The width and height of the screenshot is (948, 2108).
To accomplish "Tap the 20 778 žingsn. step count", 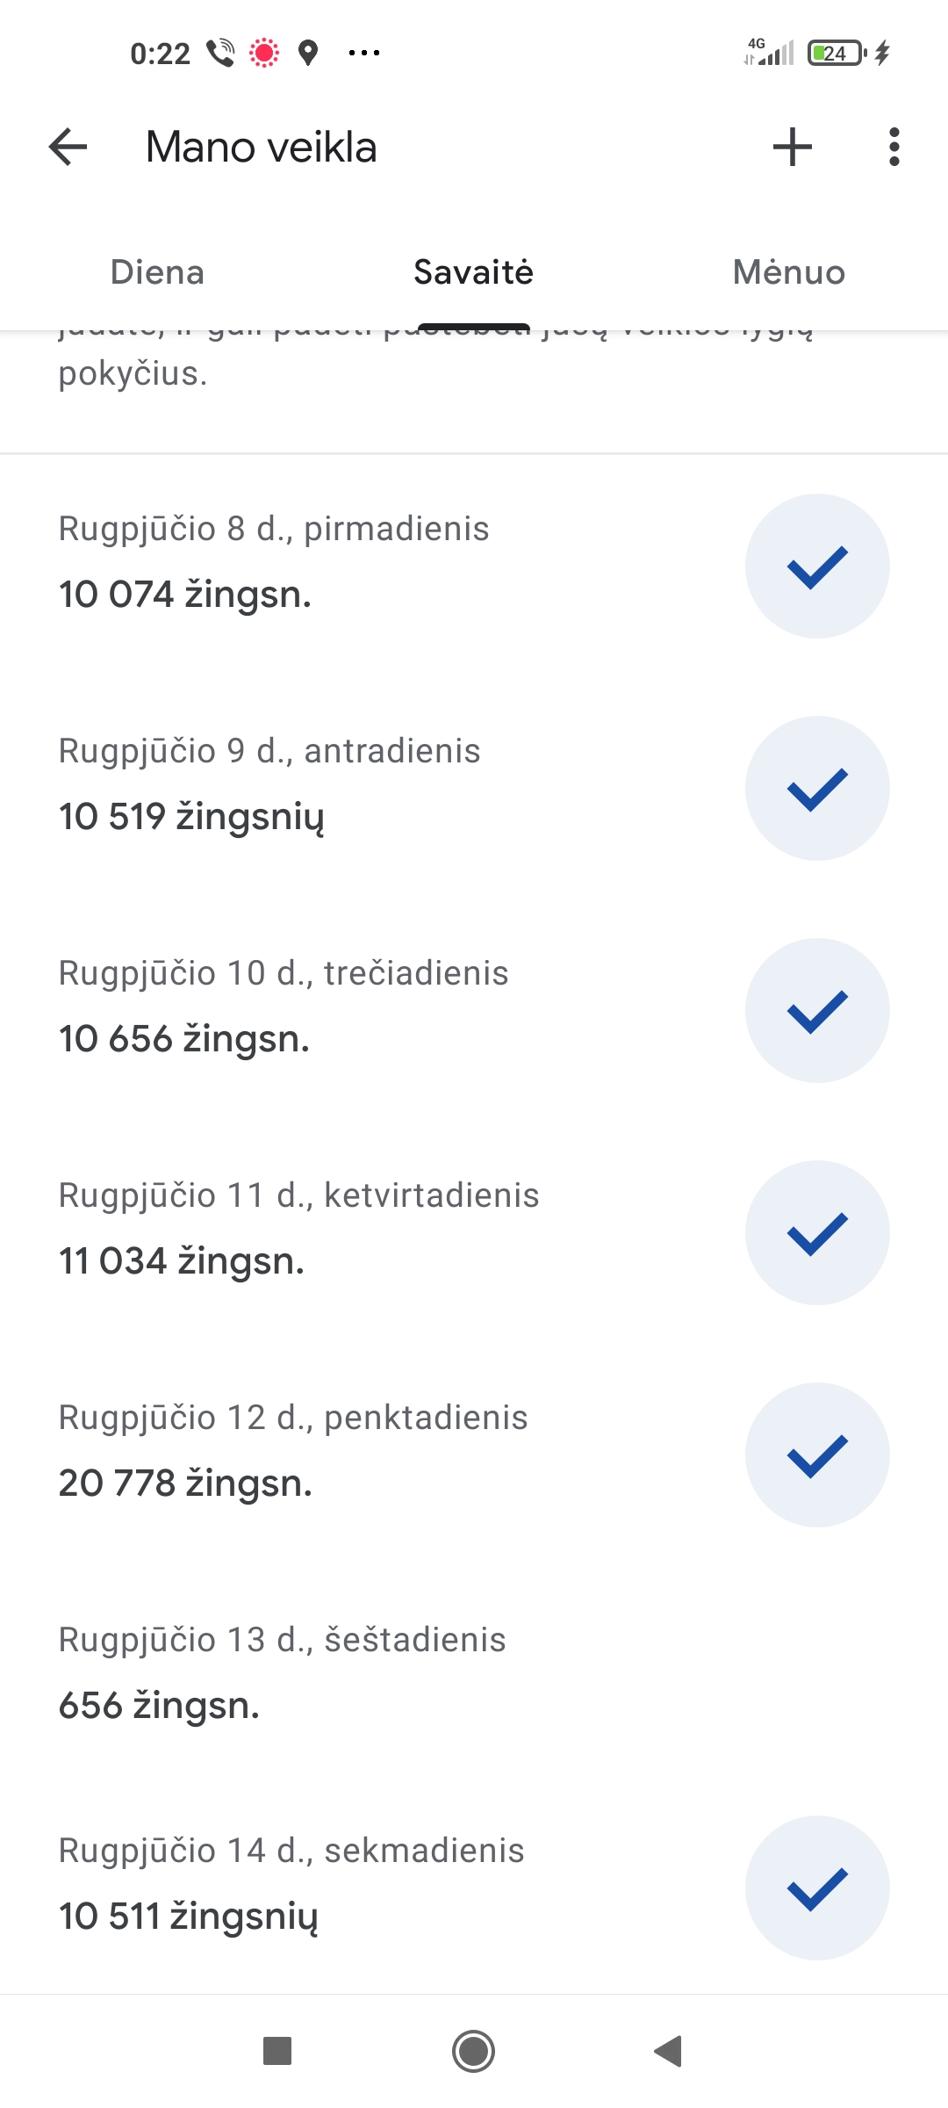I will 185,1484.
